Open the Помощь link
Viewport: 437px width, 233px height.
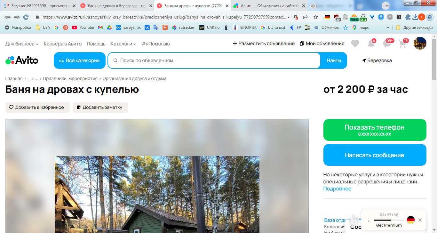coord(96,44)
